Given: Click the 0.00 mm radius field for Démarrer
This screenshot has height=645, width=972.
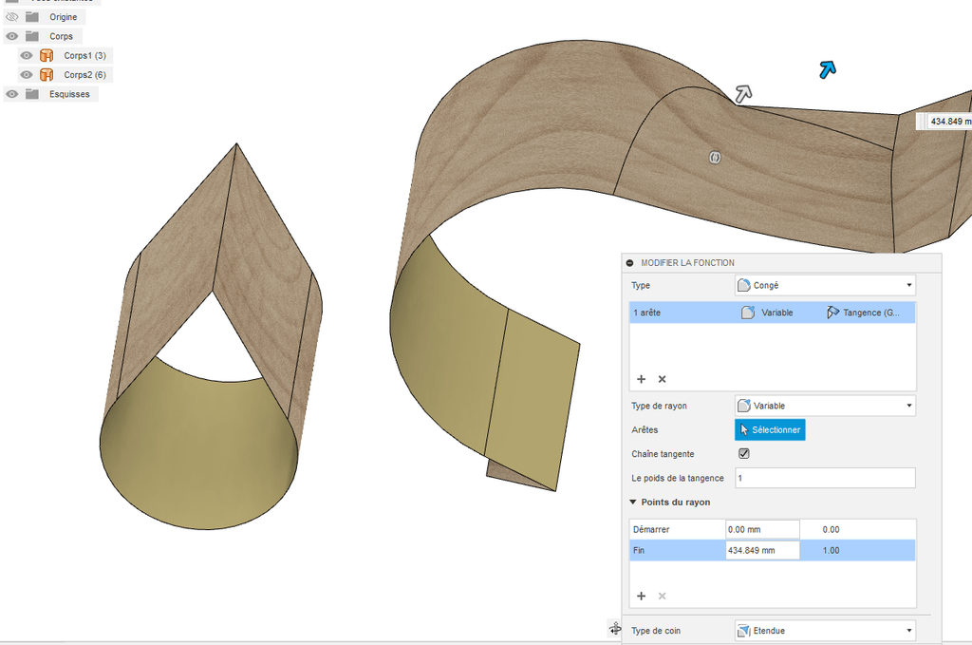Looking at the screenshot, I should click(x=762, y=530).
